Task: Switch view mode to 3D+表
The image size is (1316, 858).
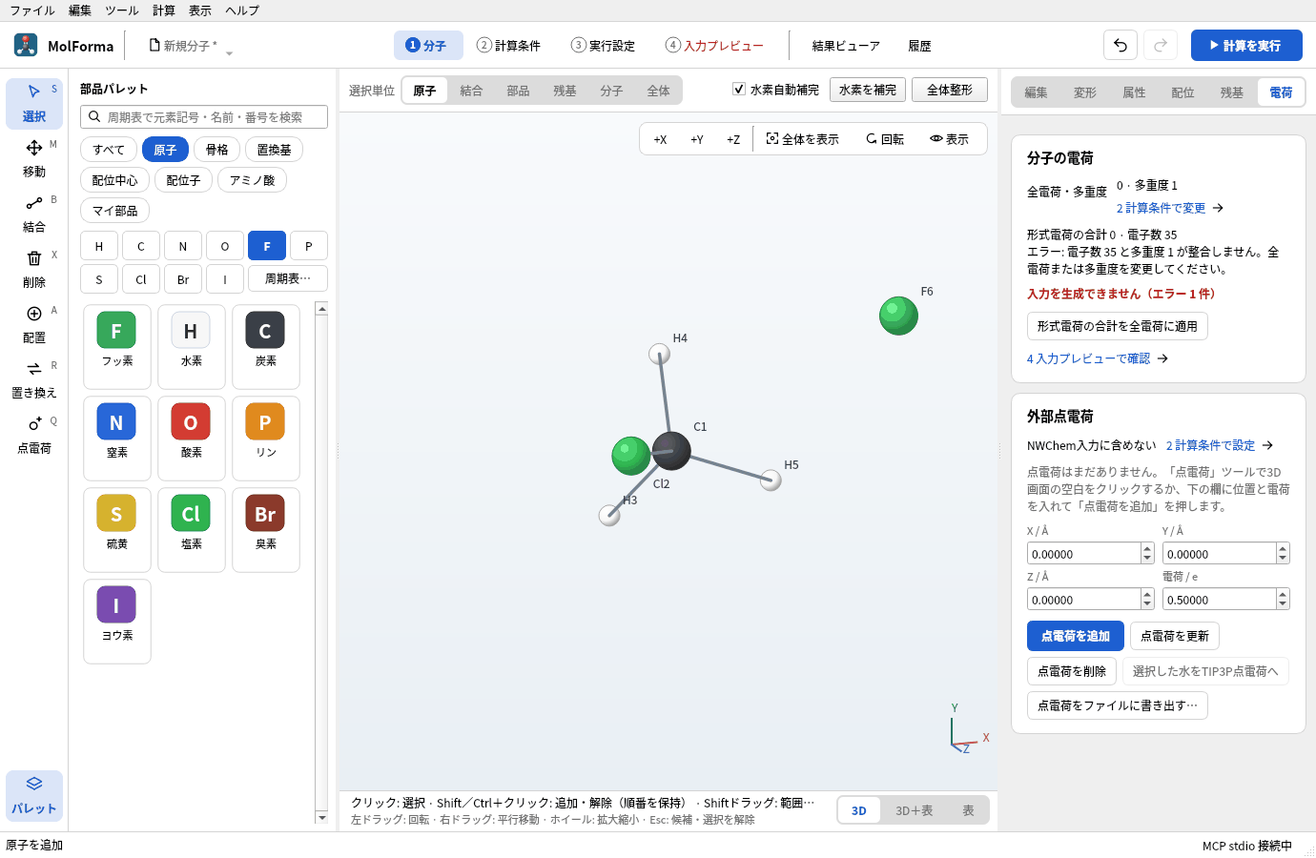Action: pyautogui.click(x=914, y=810)
